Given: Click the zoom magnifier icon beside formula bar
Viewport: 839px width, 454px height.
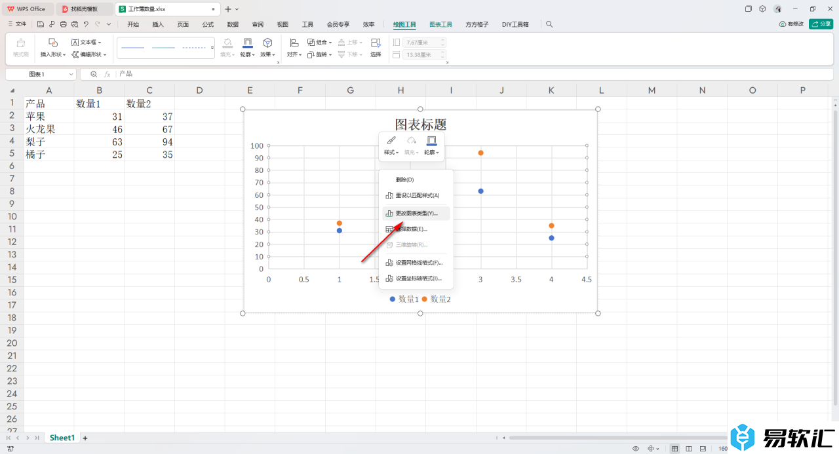Looking at the screenshot, I should (x=94, y=74).
